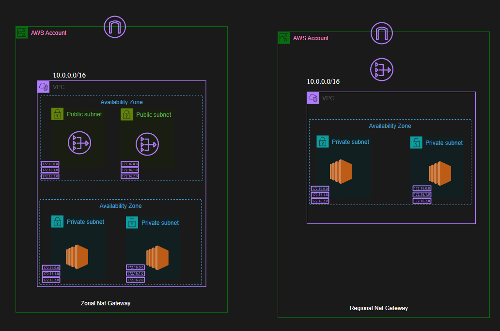Click the internet gateway icon above the Zonal account

tap(115, 27)
